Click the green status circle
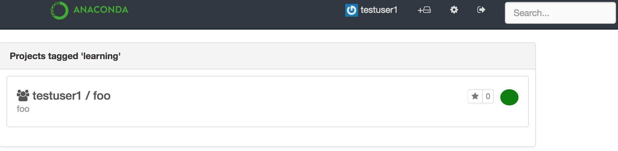The image size is (618, 151). pyautogui.click(x=509, y=97)
